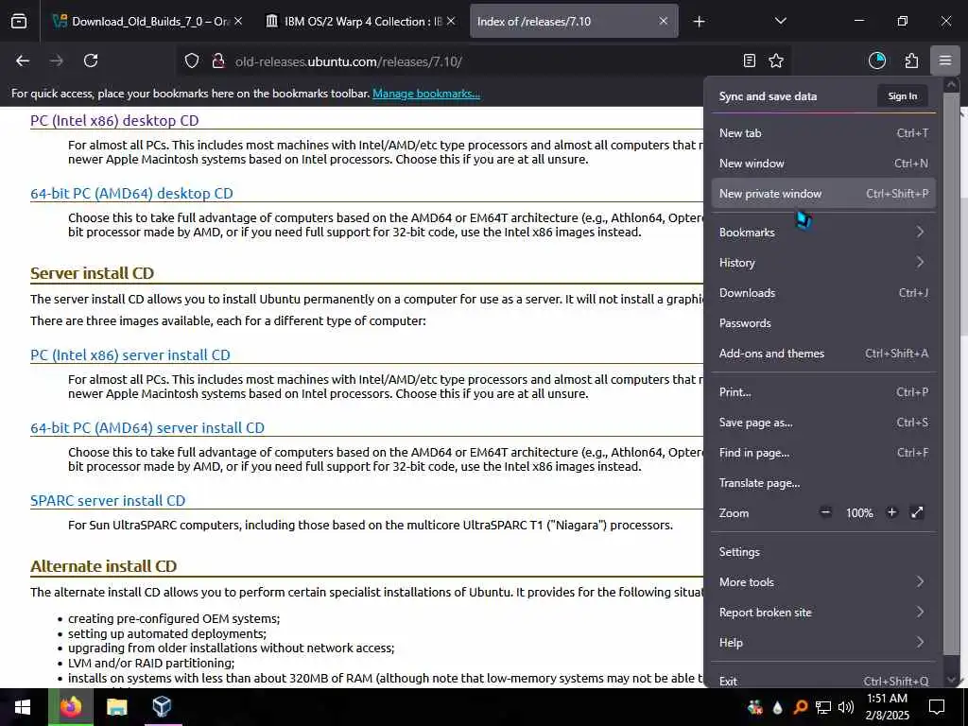Image resolution: width=968 pixels, height=726 pixels.
Task: Click the insecure connection padlock icon
Action: (217, 61)
